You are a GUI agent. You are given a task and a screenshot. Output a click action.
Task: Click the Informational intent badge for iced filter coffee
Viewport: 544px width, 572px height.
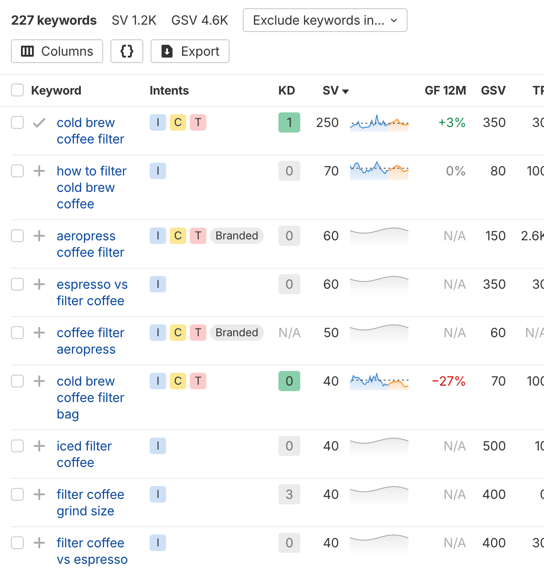point(158,446)
